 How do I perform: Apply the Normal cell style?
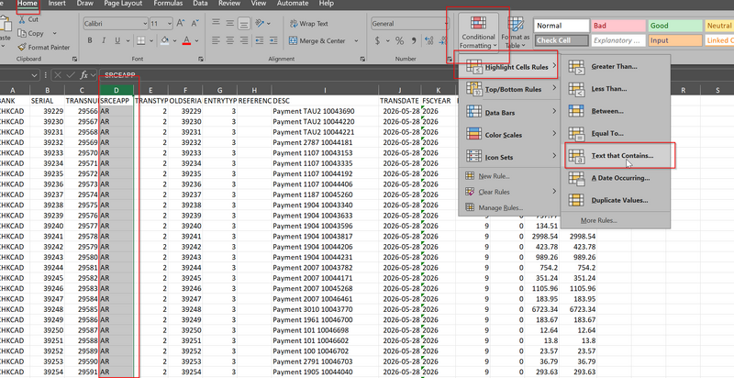pos(562,26)
